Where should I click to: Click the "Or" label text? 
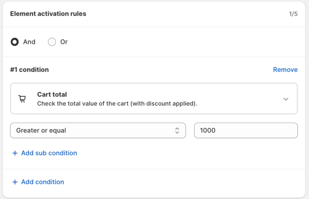pos(64,42)
